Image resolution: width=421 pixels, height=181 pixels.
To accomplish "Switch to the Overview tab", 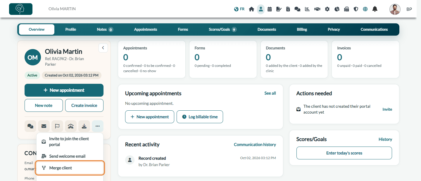I will [x=37, y=29].
